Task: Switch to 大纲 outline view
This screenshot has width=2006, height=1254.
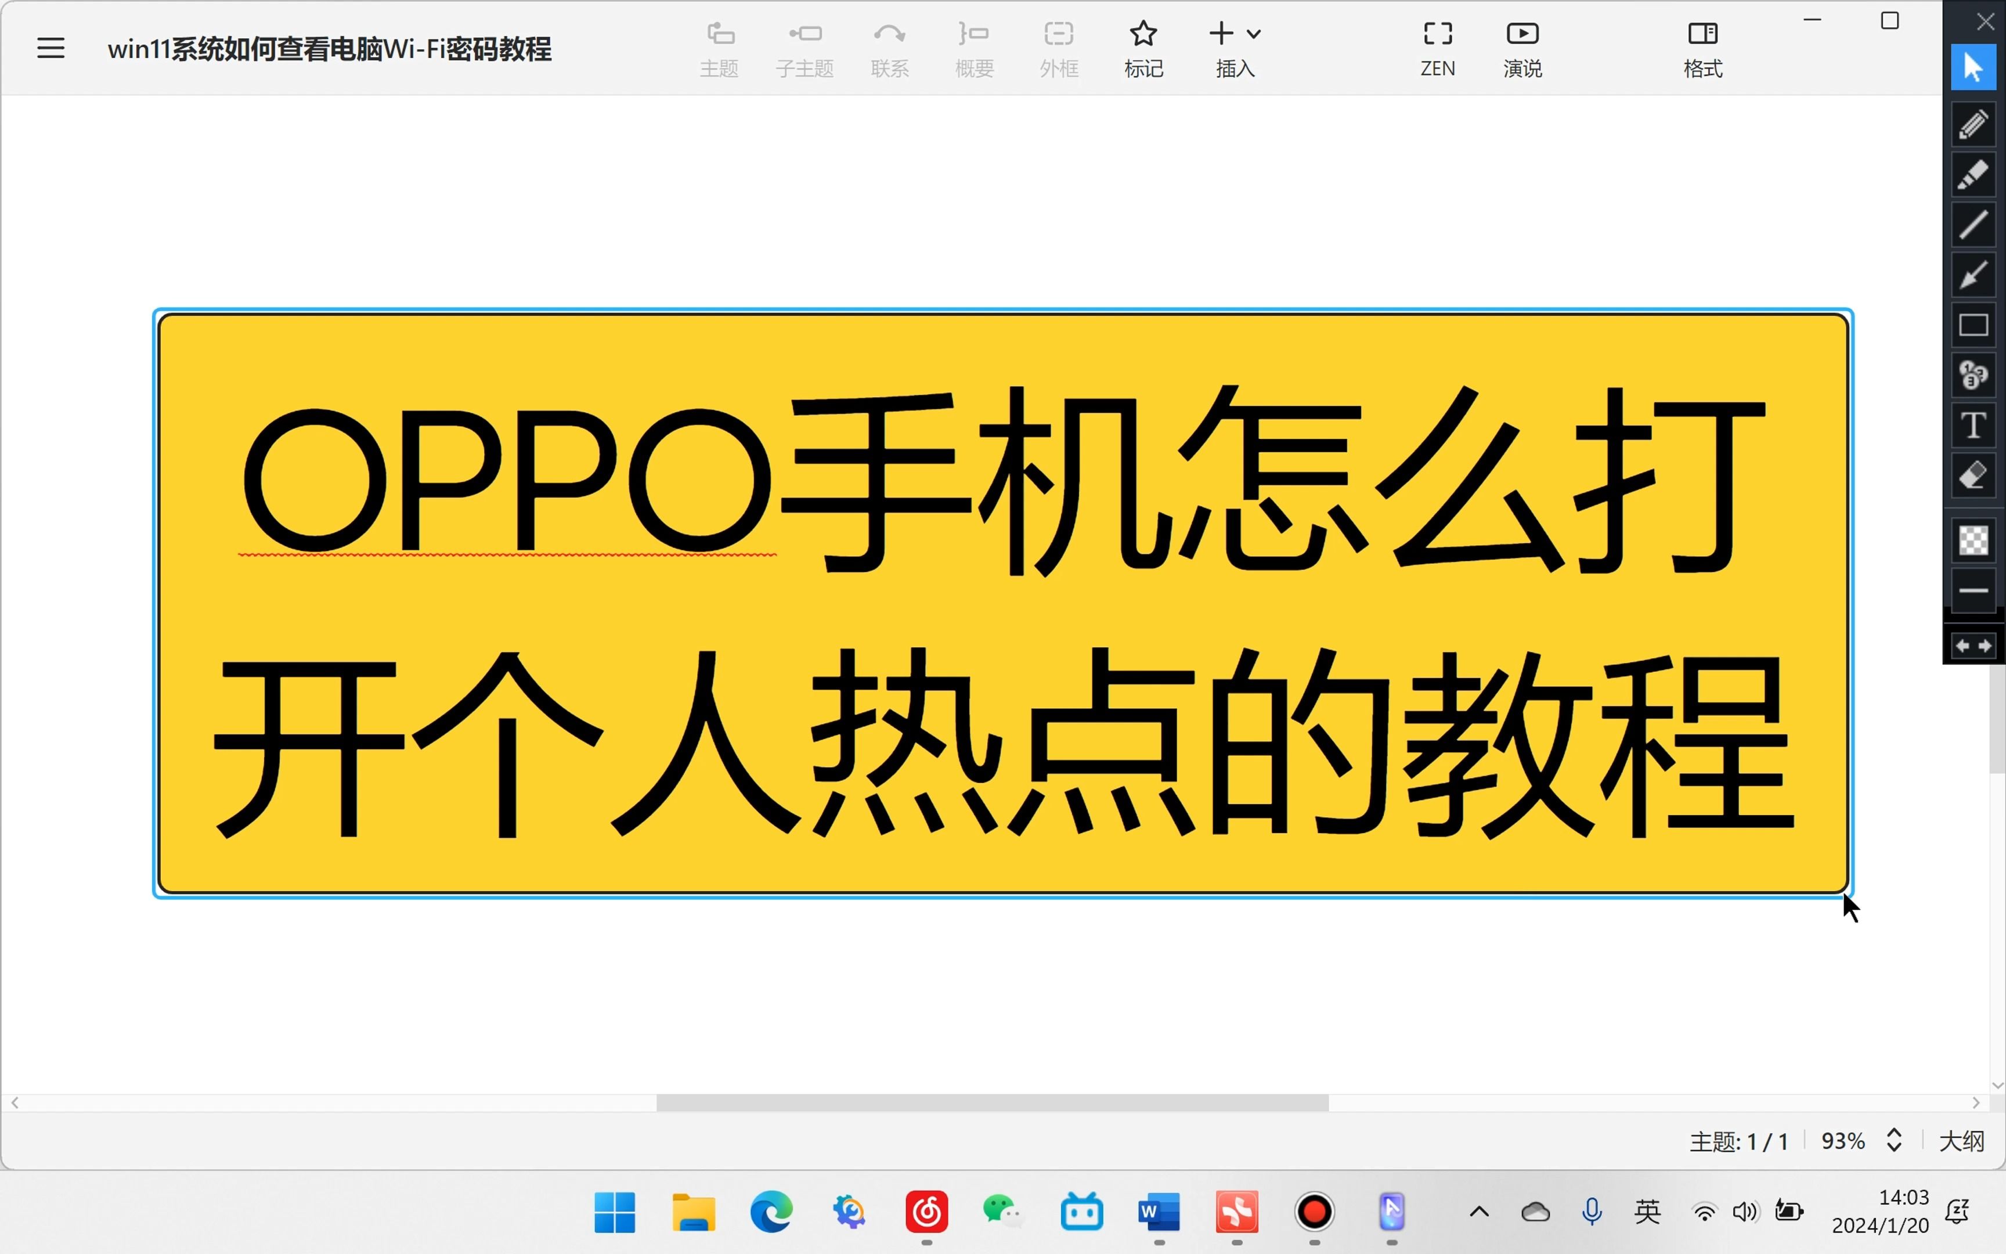Action: pyautogui.click(x=1962, y=1141)
